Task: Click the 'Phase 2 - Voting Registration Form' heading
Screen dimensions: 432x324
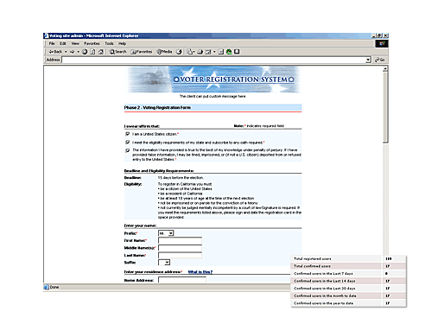Action: [157, 107]
